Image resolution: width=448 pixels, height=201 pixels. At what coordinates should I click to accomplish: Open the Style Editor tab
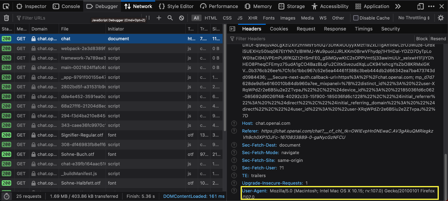176,6
